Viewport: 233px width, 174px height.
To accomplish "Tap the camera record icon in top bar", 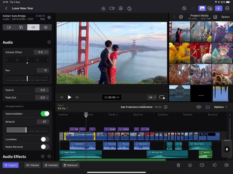I will coord(112,8).
